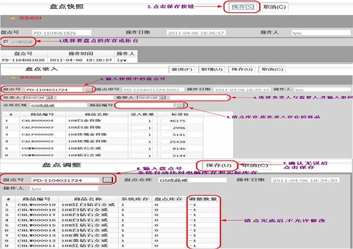This screenshot has width=353, height=249.
Task: Click 保存(U) in 盘点调整 section
Action: (215, 165)
